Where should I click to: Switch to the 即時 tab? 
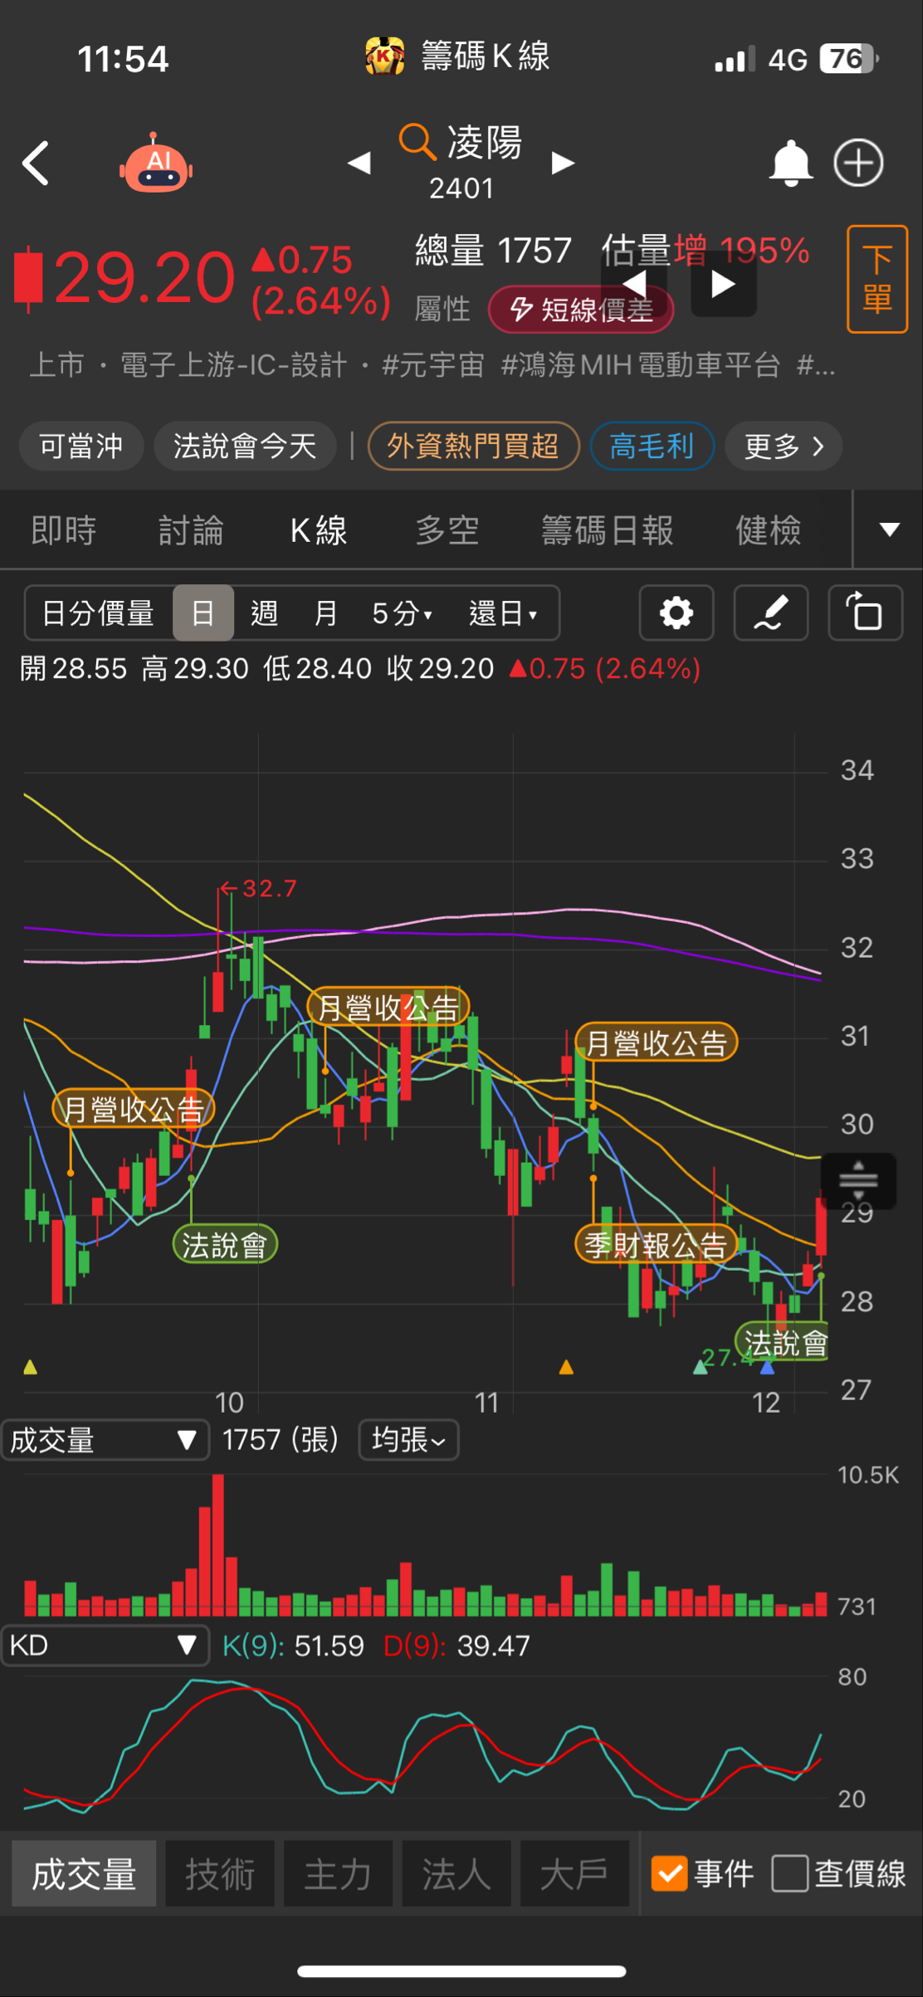tap(64, 530)
